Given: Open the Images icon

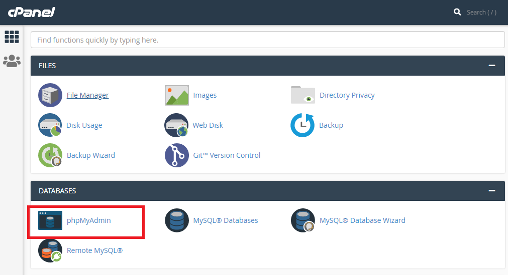Looking at the screenshot, I should [x=177, y=95].
